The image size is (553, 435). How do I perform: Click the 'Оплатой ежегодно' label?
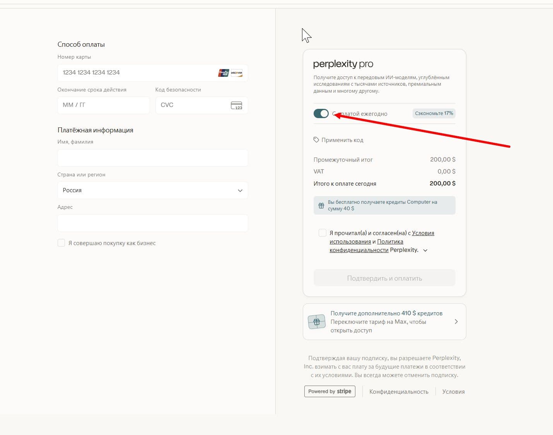360,114
